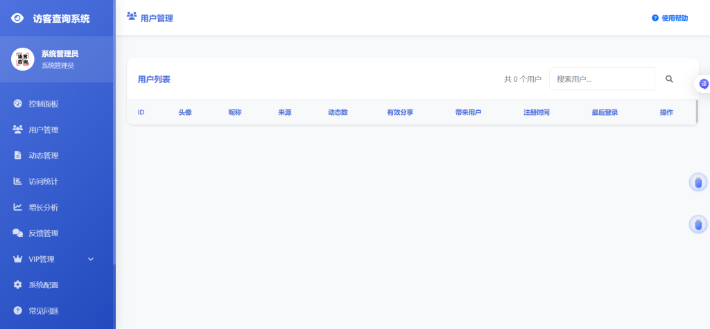Click the table's vertical scrollbar
710x329 pixels.
696,112
